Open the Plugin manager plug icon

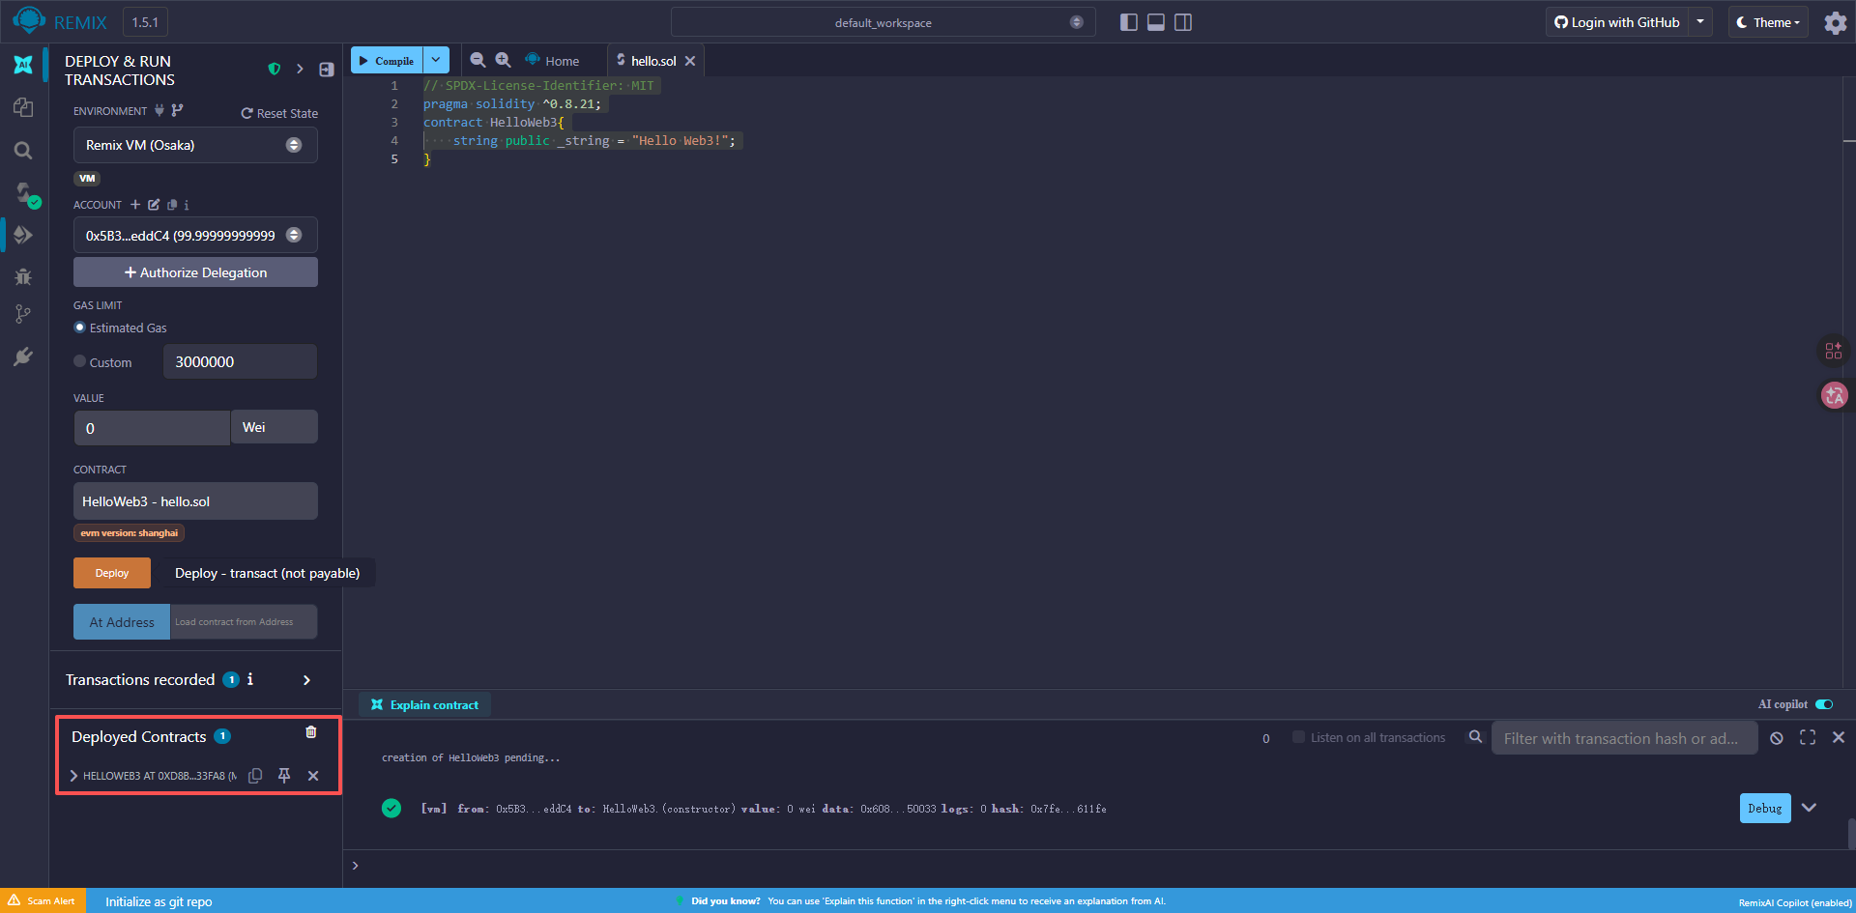(23, 357)
